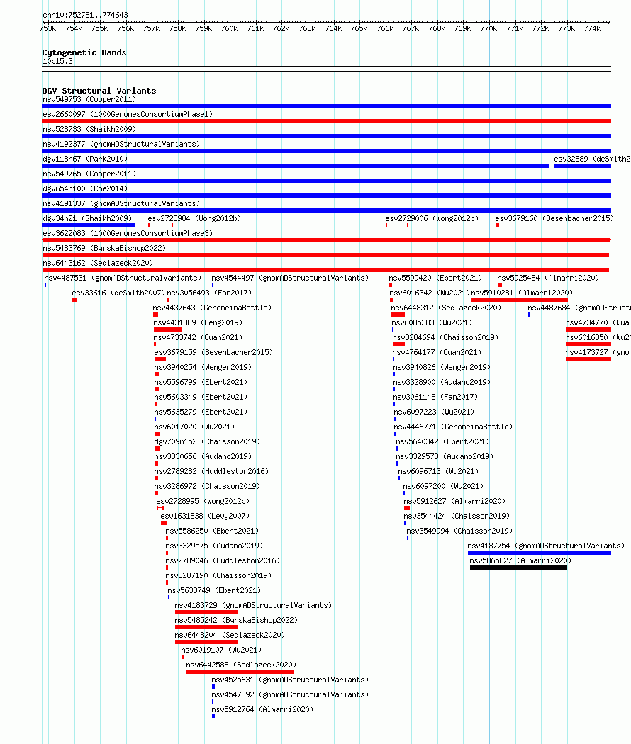Click nsv4191337 (gnomADStructuralVariants) label
The height and width of the screenshot is (744, 631).
click(121, 203)
